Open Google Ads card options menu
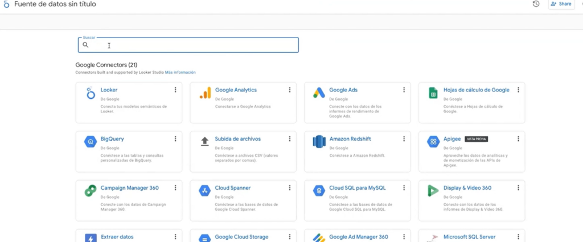 404,90
